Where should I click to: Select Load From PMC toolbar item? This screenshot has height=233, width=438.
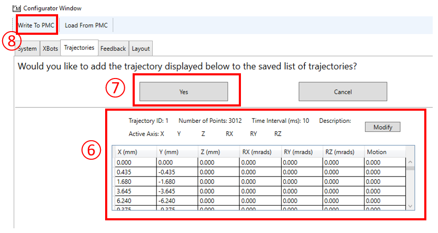coord(86,25)
